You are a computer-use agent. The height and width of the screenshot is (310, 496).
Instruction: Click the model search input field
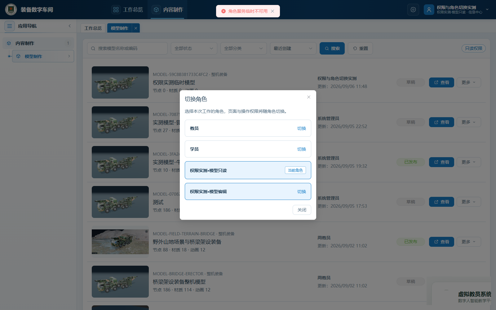(x=127, y=48)
